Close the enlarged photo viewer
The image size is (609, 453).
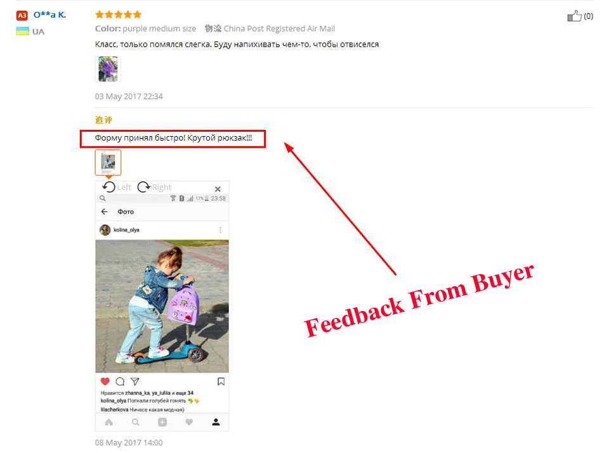tap(218, 189)
